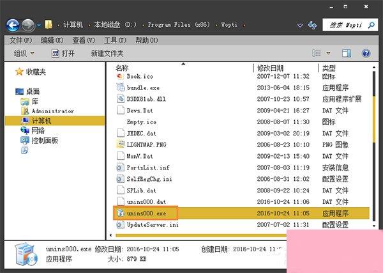Viewport: 383px width, 273px height.
Task: Select 计算机 breadcrumb in address bar
Action: (73, 25)
